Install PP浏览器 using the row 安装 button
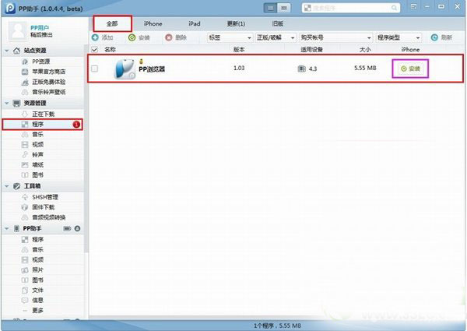Screen dimensions: 467x331 pyautogui.click(x=410, y=69)
